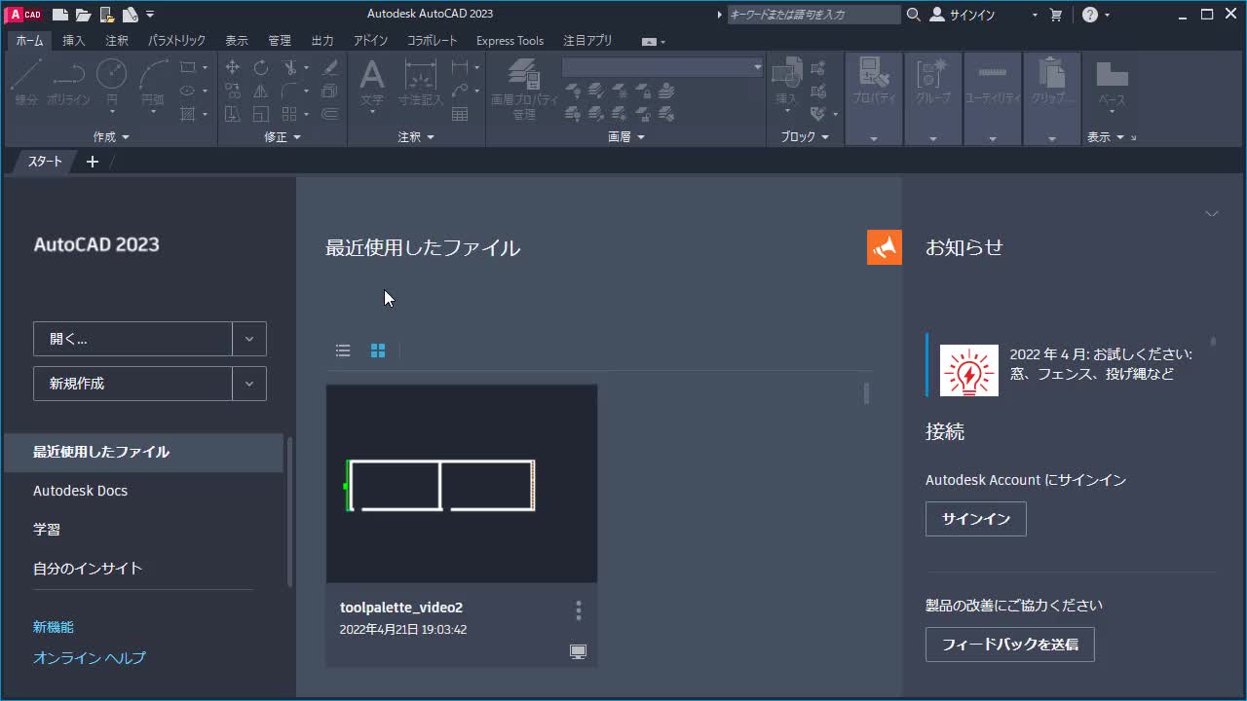Expand the 作成 panel flyout
The width and height of the screenshot is (1247, 701).
pos(111,137)
